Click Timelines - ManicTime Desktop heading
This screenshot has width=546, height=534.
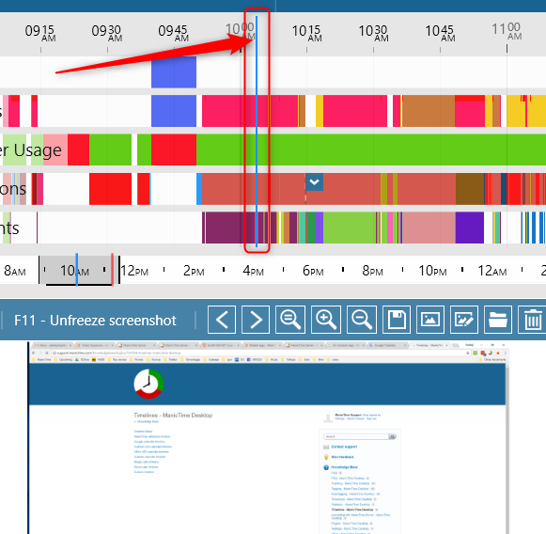(173, 416)
